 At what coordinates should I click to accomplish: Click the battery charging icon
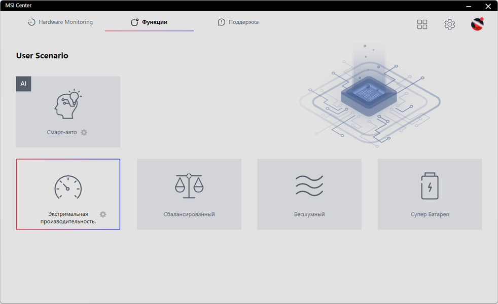[430, 186]
